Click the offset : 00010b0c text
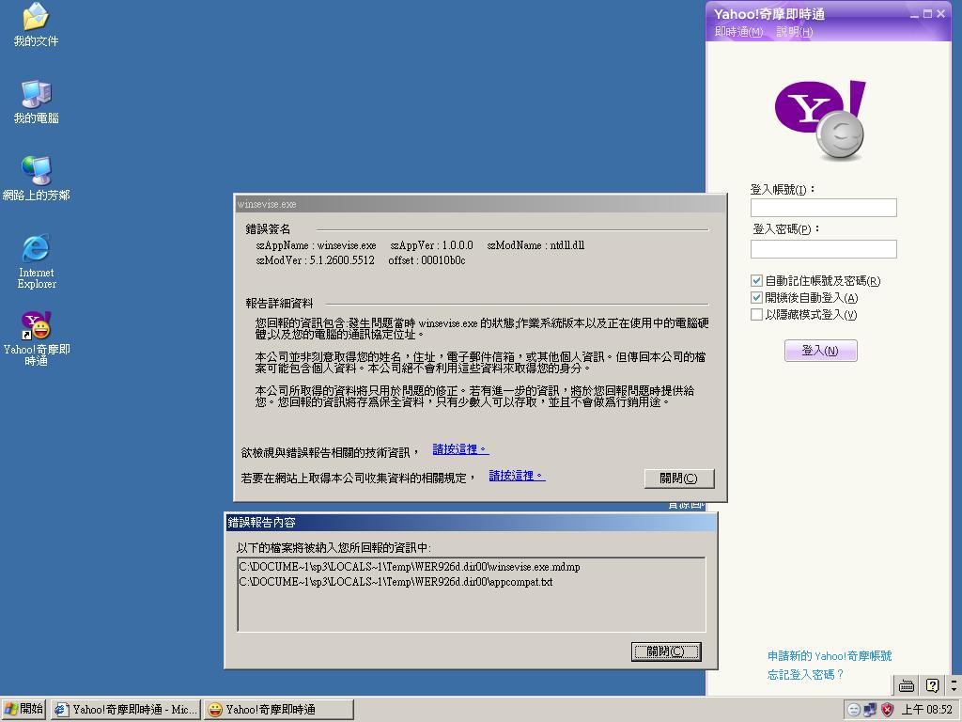Image resolution: width=962 pixels, height=722 pixels. (427, 260)
